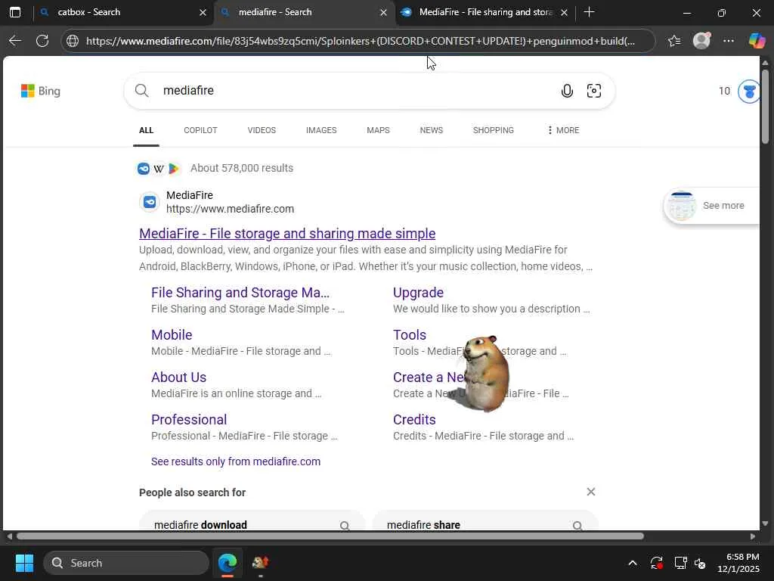This screenshot has height=581, width=774.
Task: Expand the See more side panel
Action: [711, 206]
